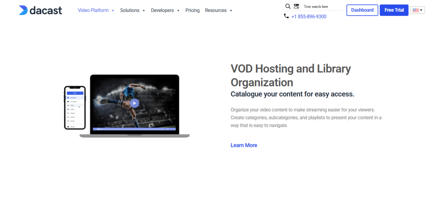Play the soccer video on the laptop

134,103
